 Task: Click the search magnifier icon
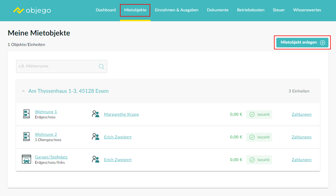tap(101, 67)
